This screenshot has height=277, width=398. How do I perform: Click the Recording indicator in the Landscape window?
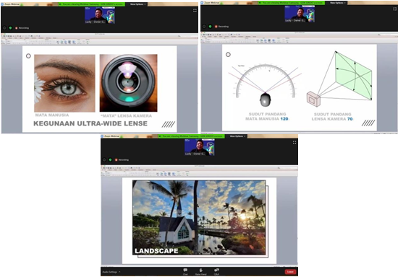pos(122,160)
